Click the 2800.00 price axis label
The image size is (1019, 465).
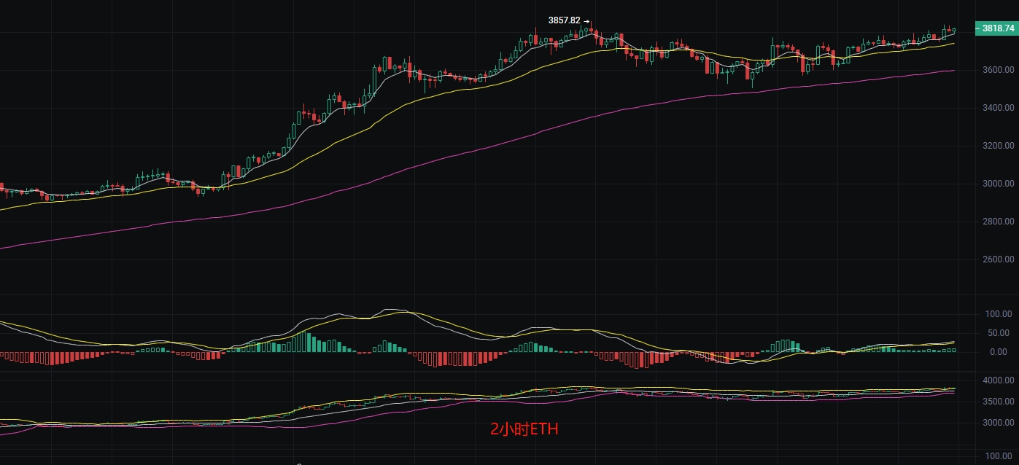click(x=998, y=222)
